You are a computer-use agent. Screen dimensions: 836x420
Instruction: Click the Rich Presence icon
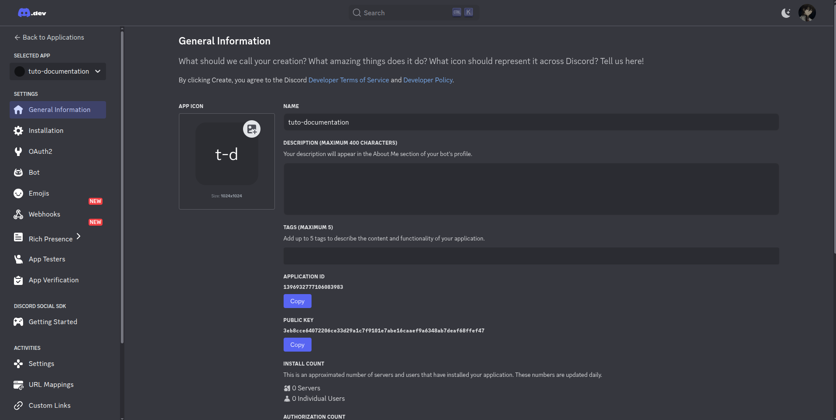click(x=18, y=237)
